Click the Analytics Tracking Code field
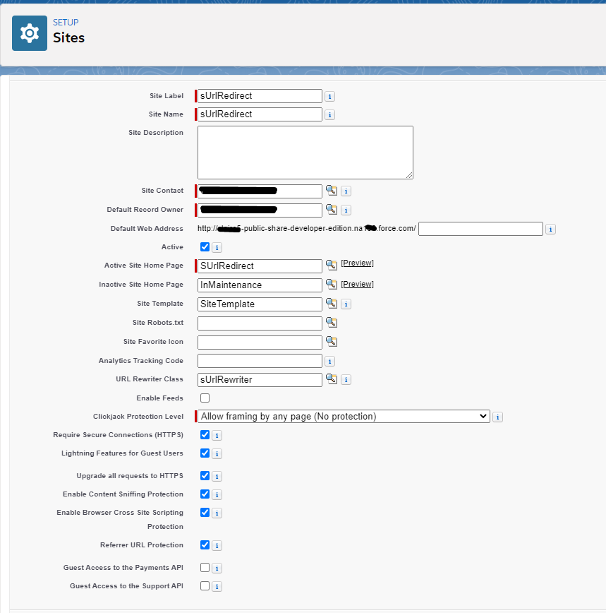 [259, 360]
